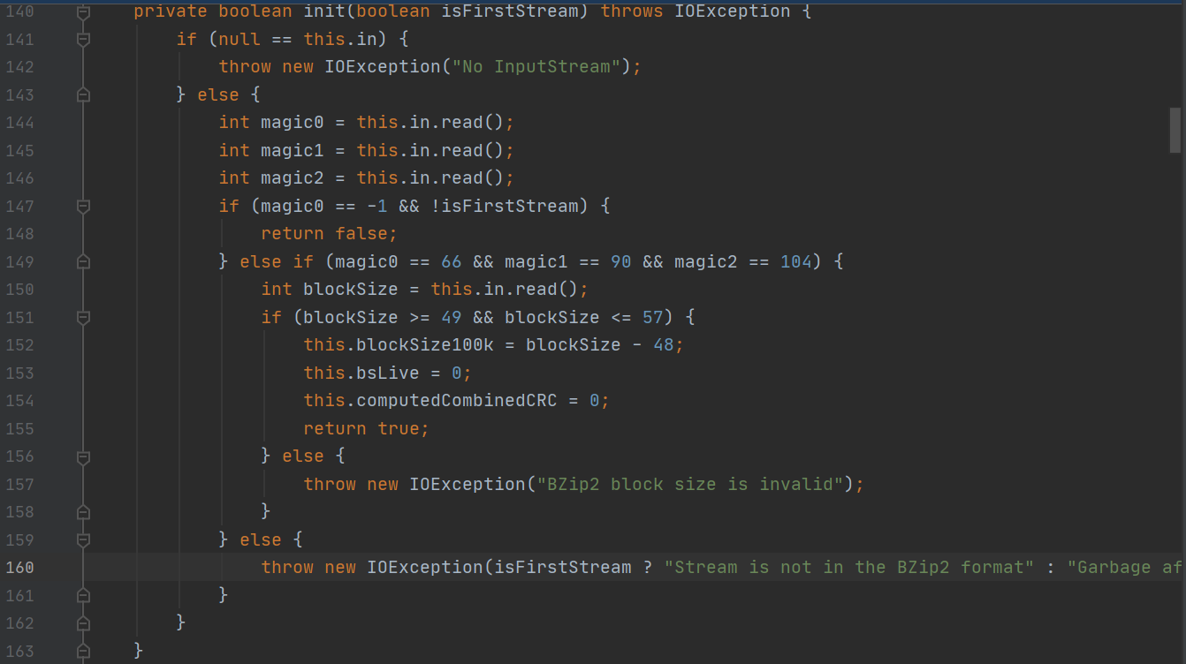1186x664 pixels.
Task: Collapse the if block starting at line 141
Action: click(x=82, y=39)
